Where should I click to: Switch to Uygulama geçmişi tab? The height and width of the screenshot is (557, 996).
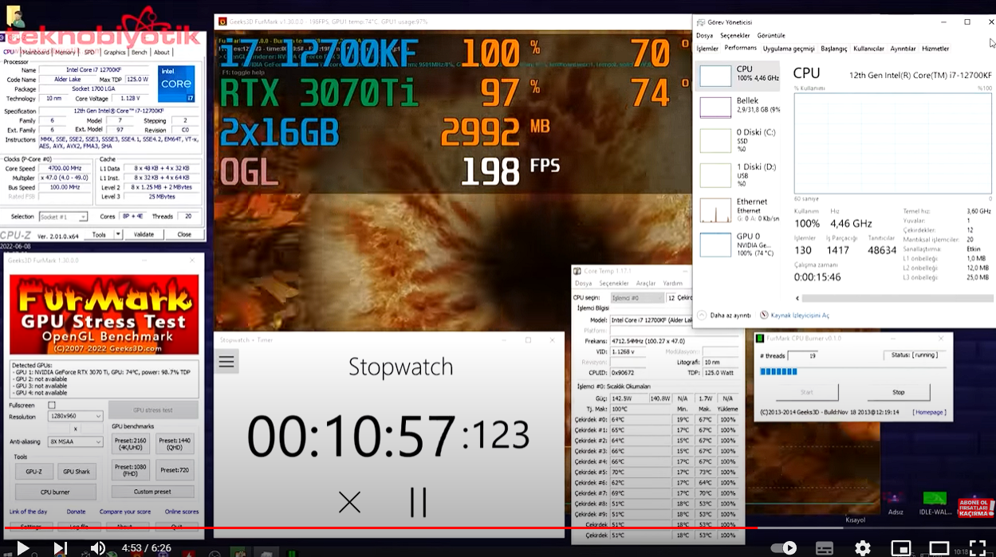[789, 49]
